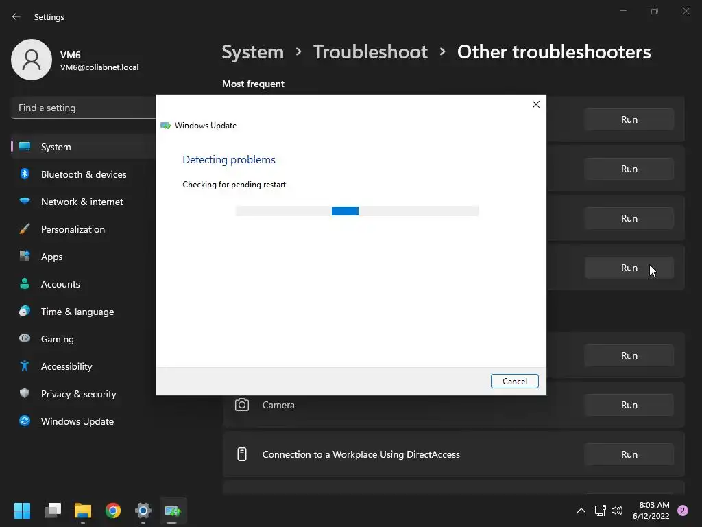Click the Windows Update dialog title icon
The image size is (702, 527).
[x=166, y=126]
